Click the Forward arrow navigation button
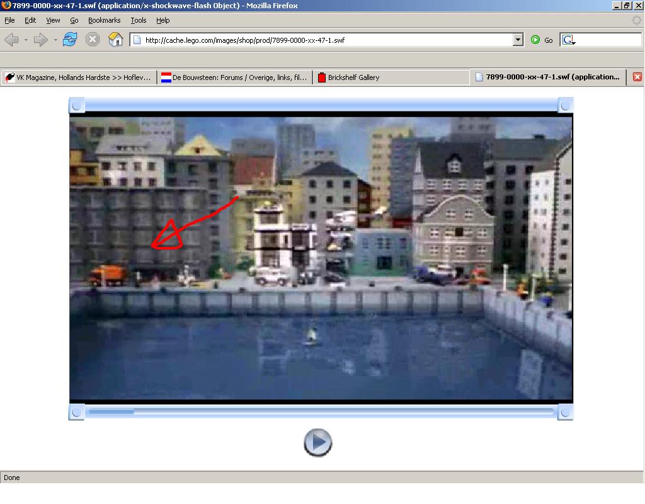Viewport: 645px width, 504px height. click(x=41, y=40)
